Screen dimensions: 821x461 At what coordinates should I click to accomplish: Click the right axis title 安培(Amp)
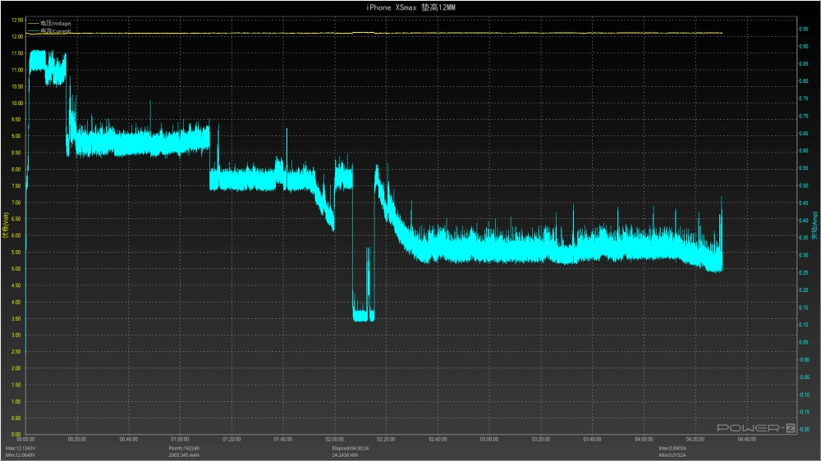[x=814, y=226]
